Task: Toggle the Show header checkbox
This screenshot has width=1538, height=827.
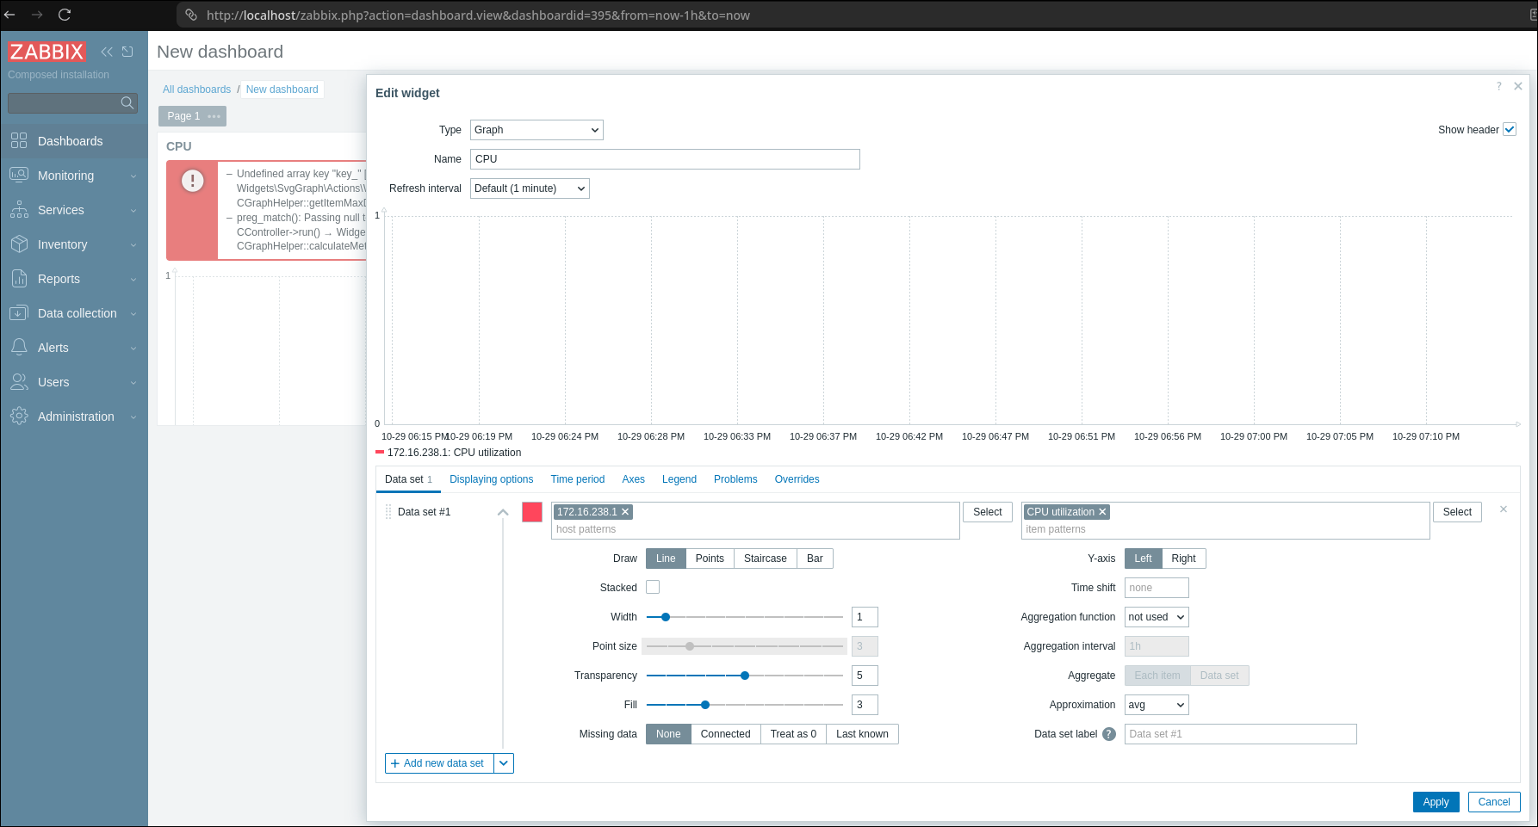Action: coord(1510,130)
